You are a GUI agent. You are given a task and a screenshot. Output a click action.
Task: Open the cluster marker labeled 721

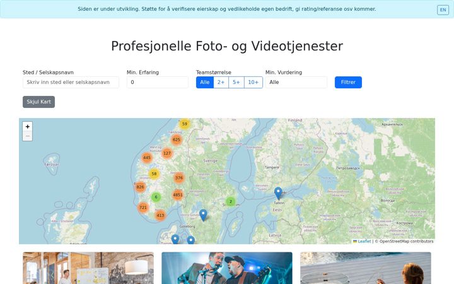pyautogui.click(x=143, y=208)
